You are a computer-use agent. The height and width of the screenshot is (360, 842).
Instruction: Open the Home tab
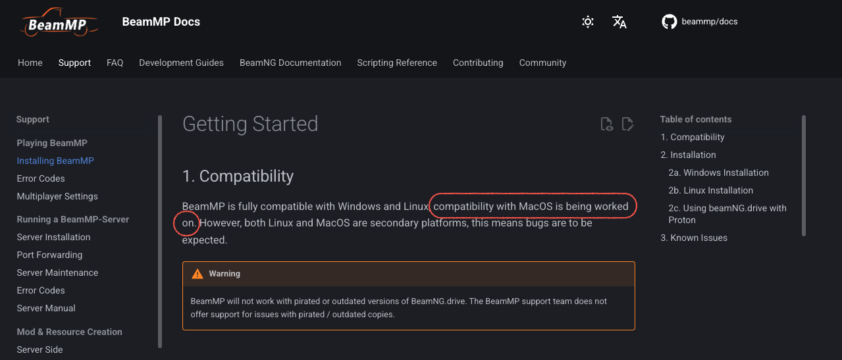[30, 63]
